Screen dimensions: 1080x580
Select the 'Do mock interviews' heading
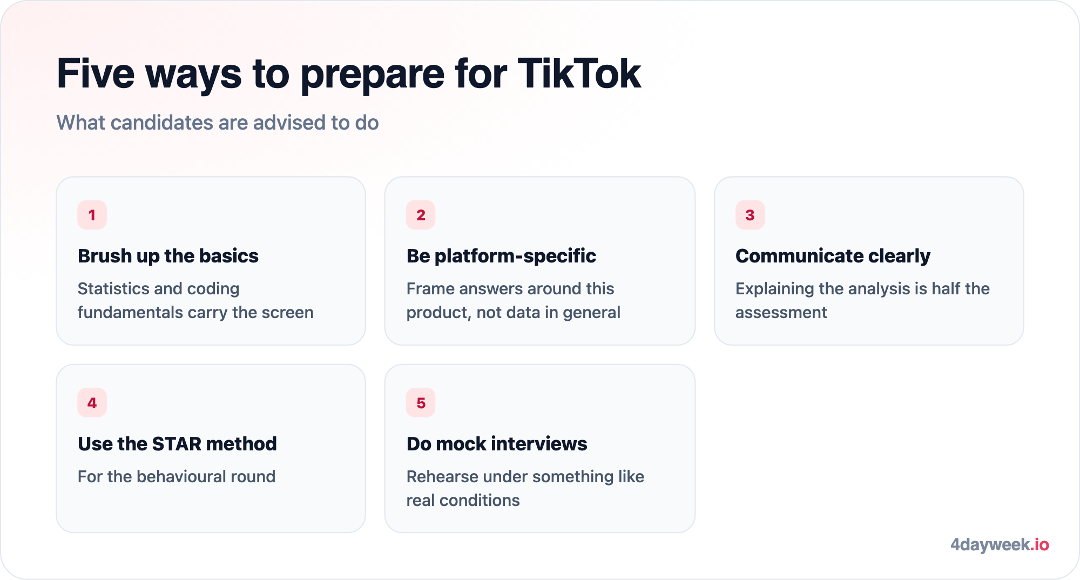point(497,443)
